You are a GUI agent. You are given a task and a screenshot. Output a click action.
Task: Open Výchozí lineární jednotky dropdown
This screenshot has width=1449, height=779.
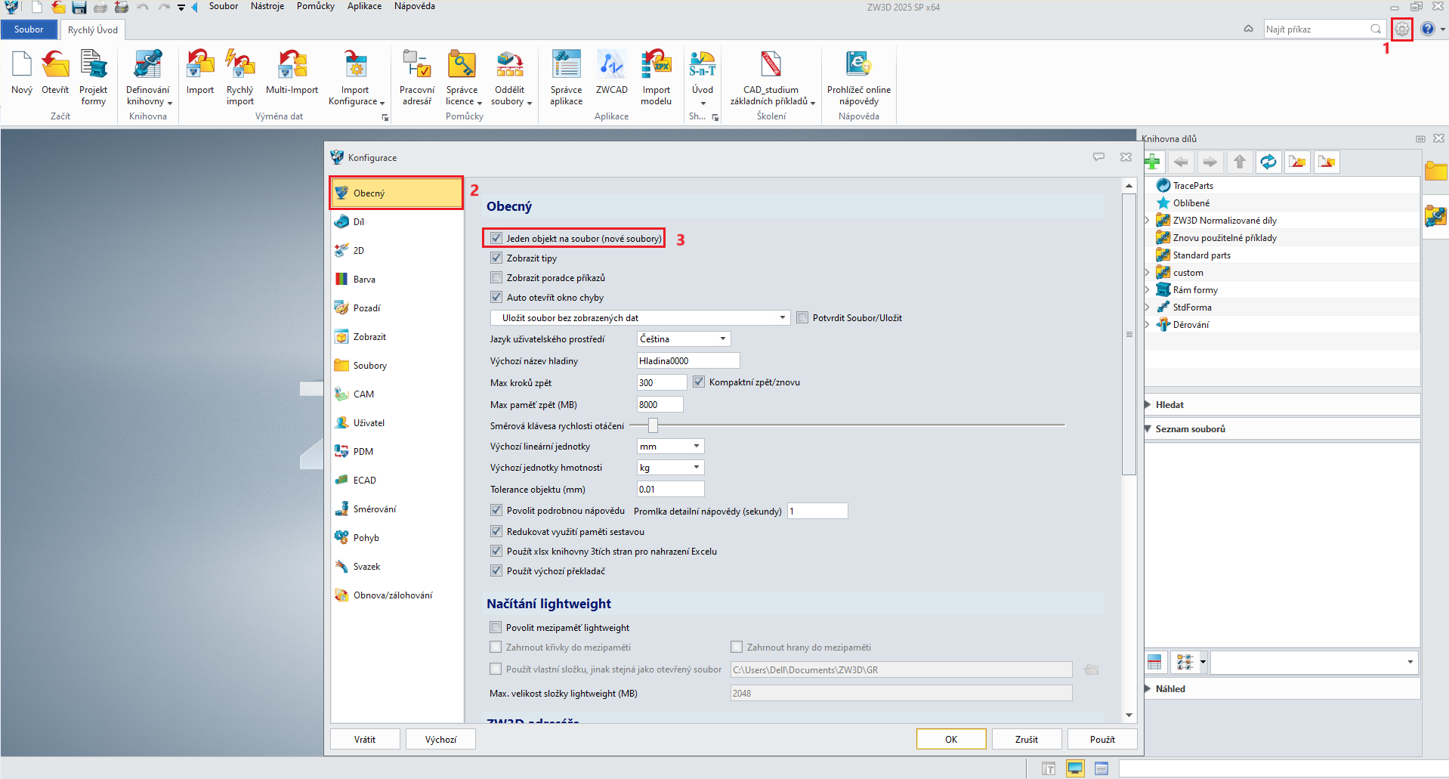coord(671,447)
